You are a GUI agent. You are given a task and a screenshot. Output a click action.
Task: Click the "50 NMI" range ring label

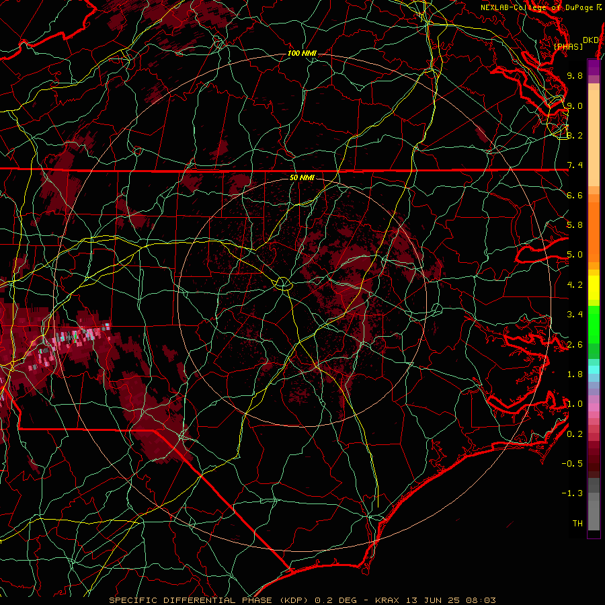[x=302, y=177]
